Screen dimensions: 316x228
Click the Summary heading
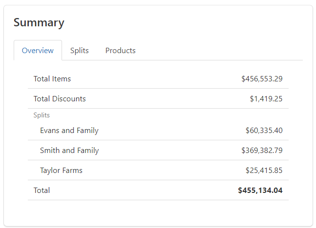[x=39, y=22]
